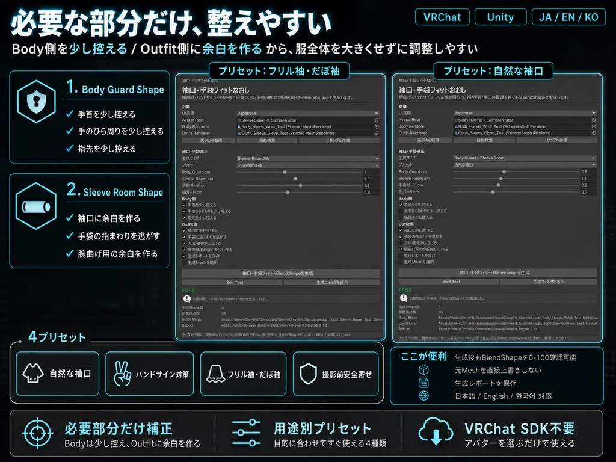Click Sleeve Room cm slider handle with value 1.5
Viewport: 616px width, 462px height.
(x=295, y=179)
